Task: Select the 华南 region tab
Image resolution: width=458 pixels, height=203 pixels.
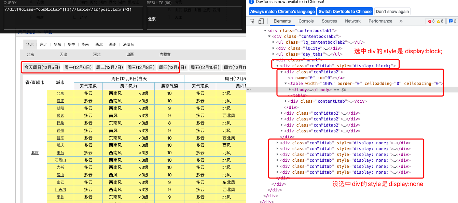Action: 85,44
